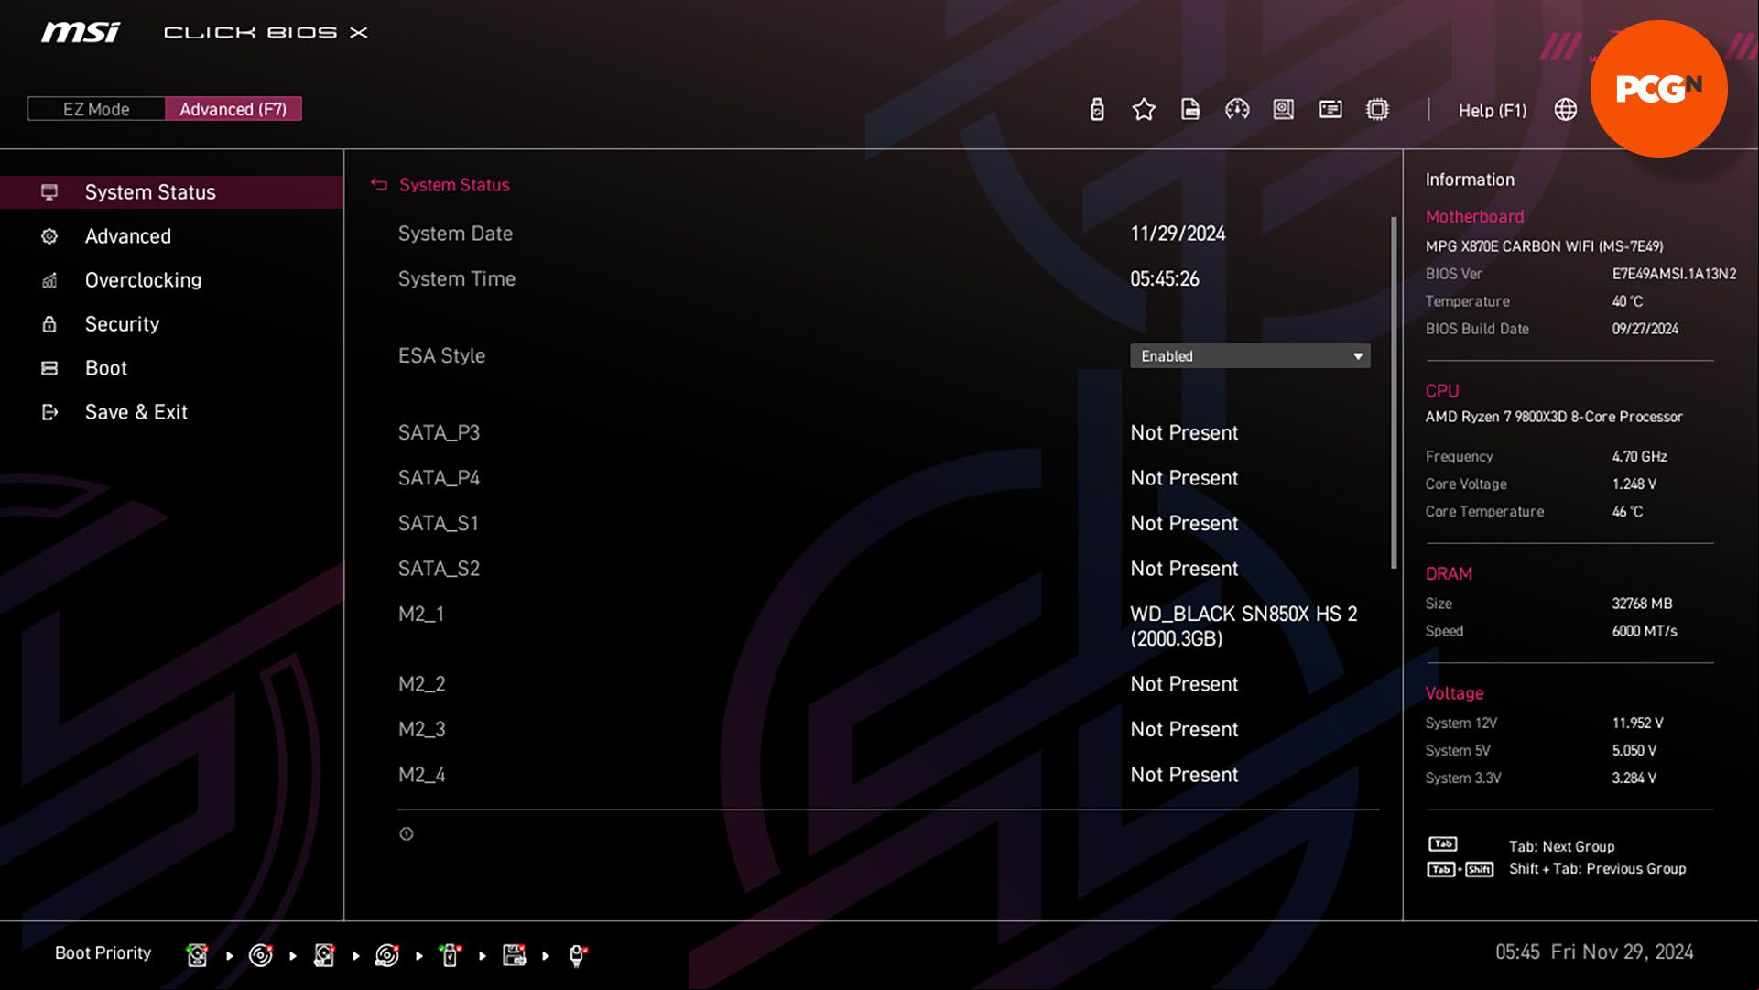Select the USB flash drive boot priority icon
1759x990 pixels.
[x=451, y=955]
